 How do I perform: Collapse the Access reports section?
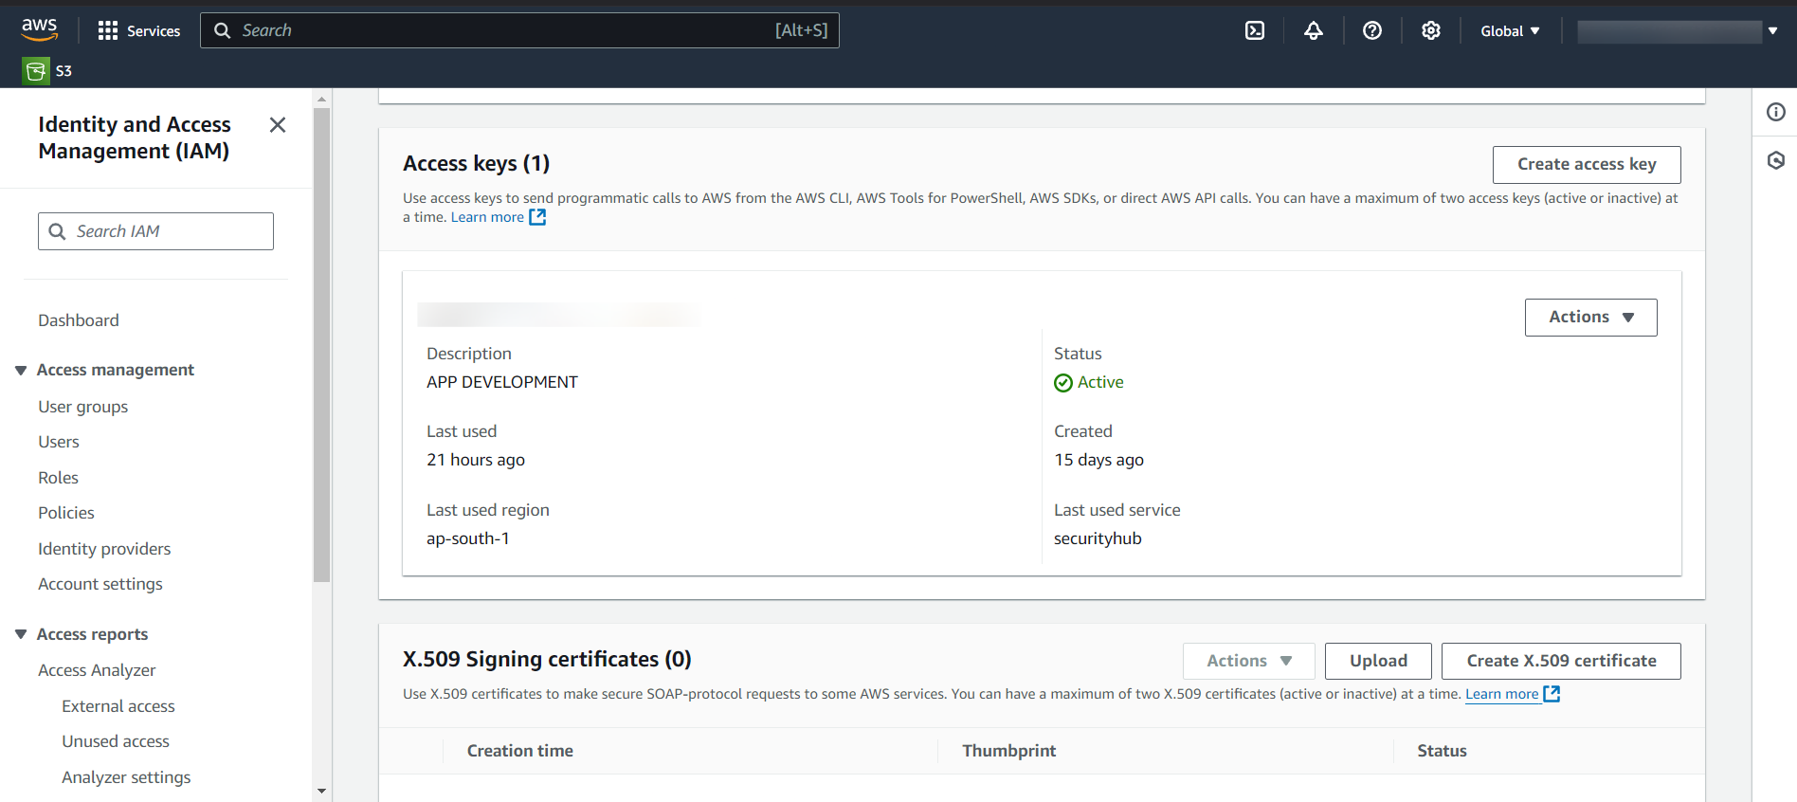[21, 634]
